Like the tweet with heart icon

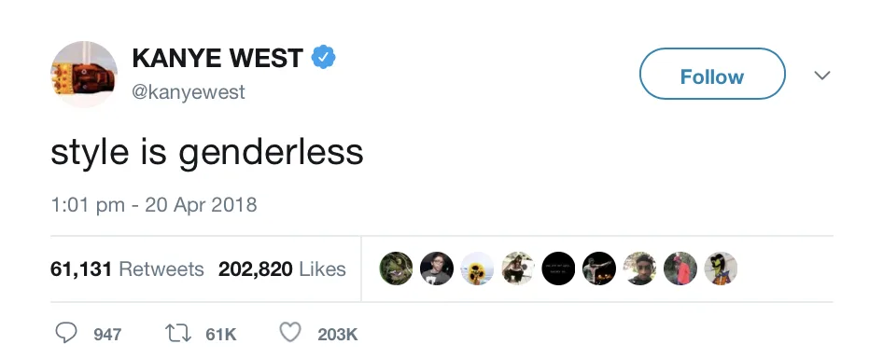(290, 333)
